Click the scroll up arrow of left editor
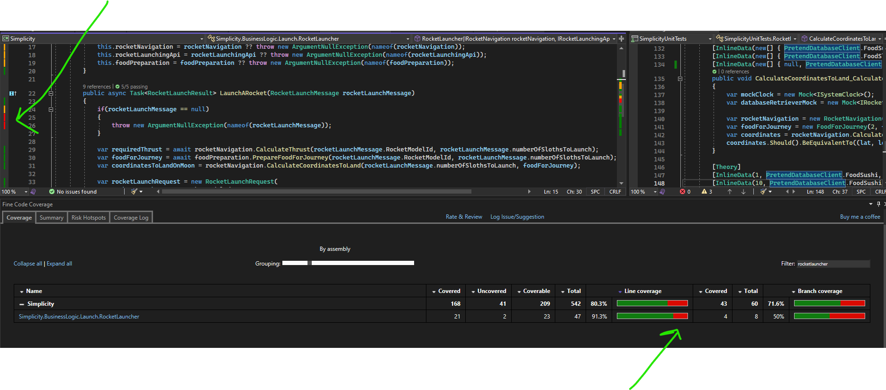The height and width of the screenshot is (390, 886). coord(621,48)
